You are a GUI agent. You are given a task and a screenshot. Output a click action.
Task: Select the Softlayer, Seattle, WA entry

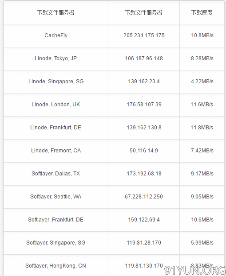[x=56, y=197]
